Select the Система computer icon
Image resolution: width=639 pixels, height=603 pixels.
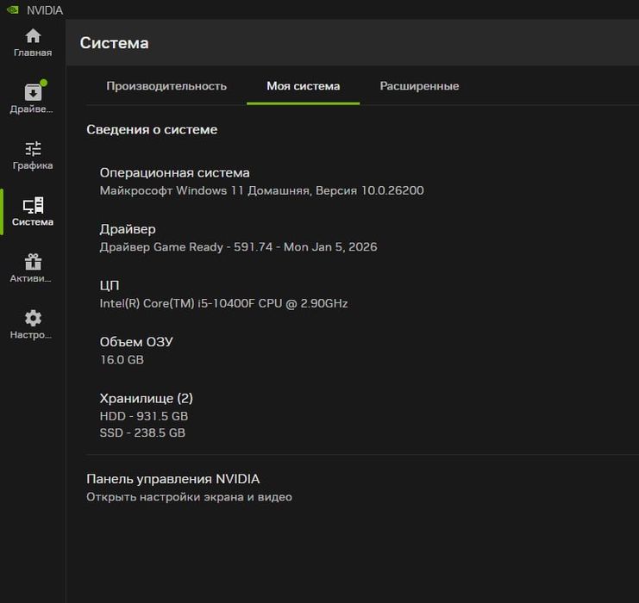point(33,205)
